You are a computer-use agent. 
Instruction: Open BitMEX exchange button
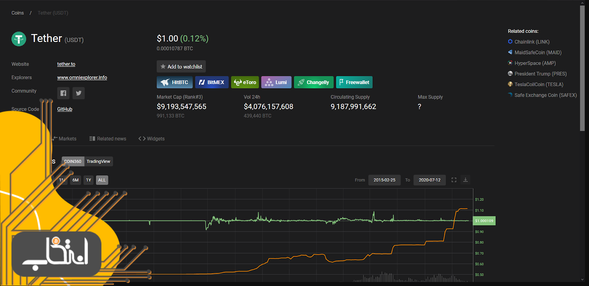pos(212,82)
